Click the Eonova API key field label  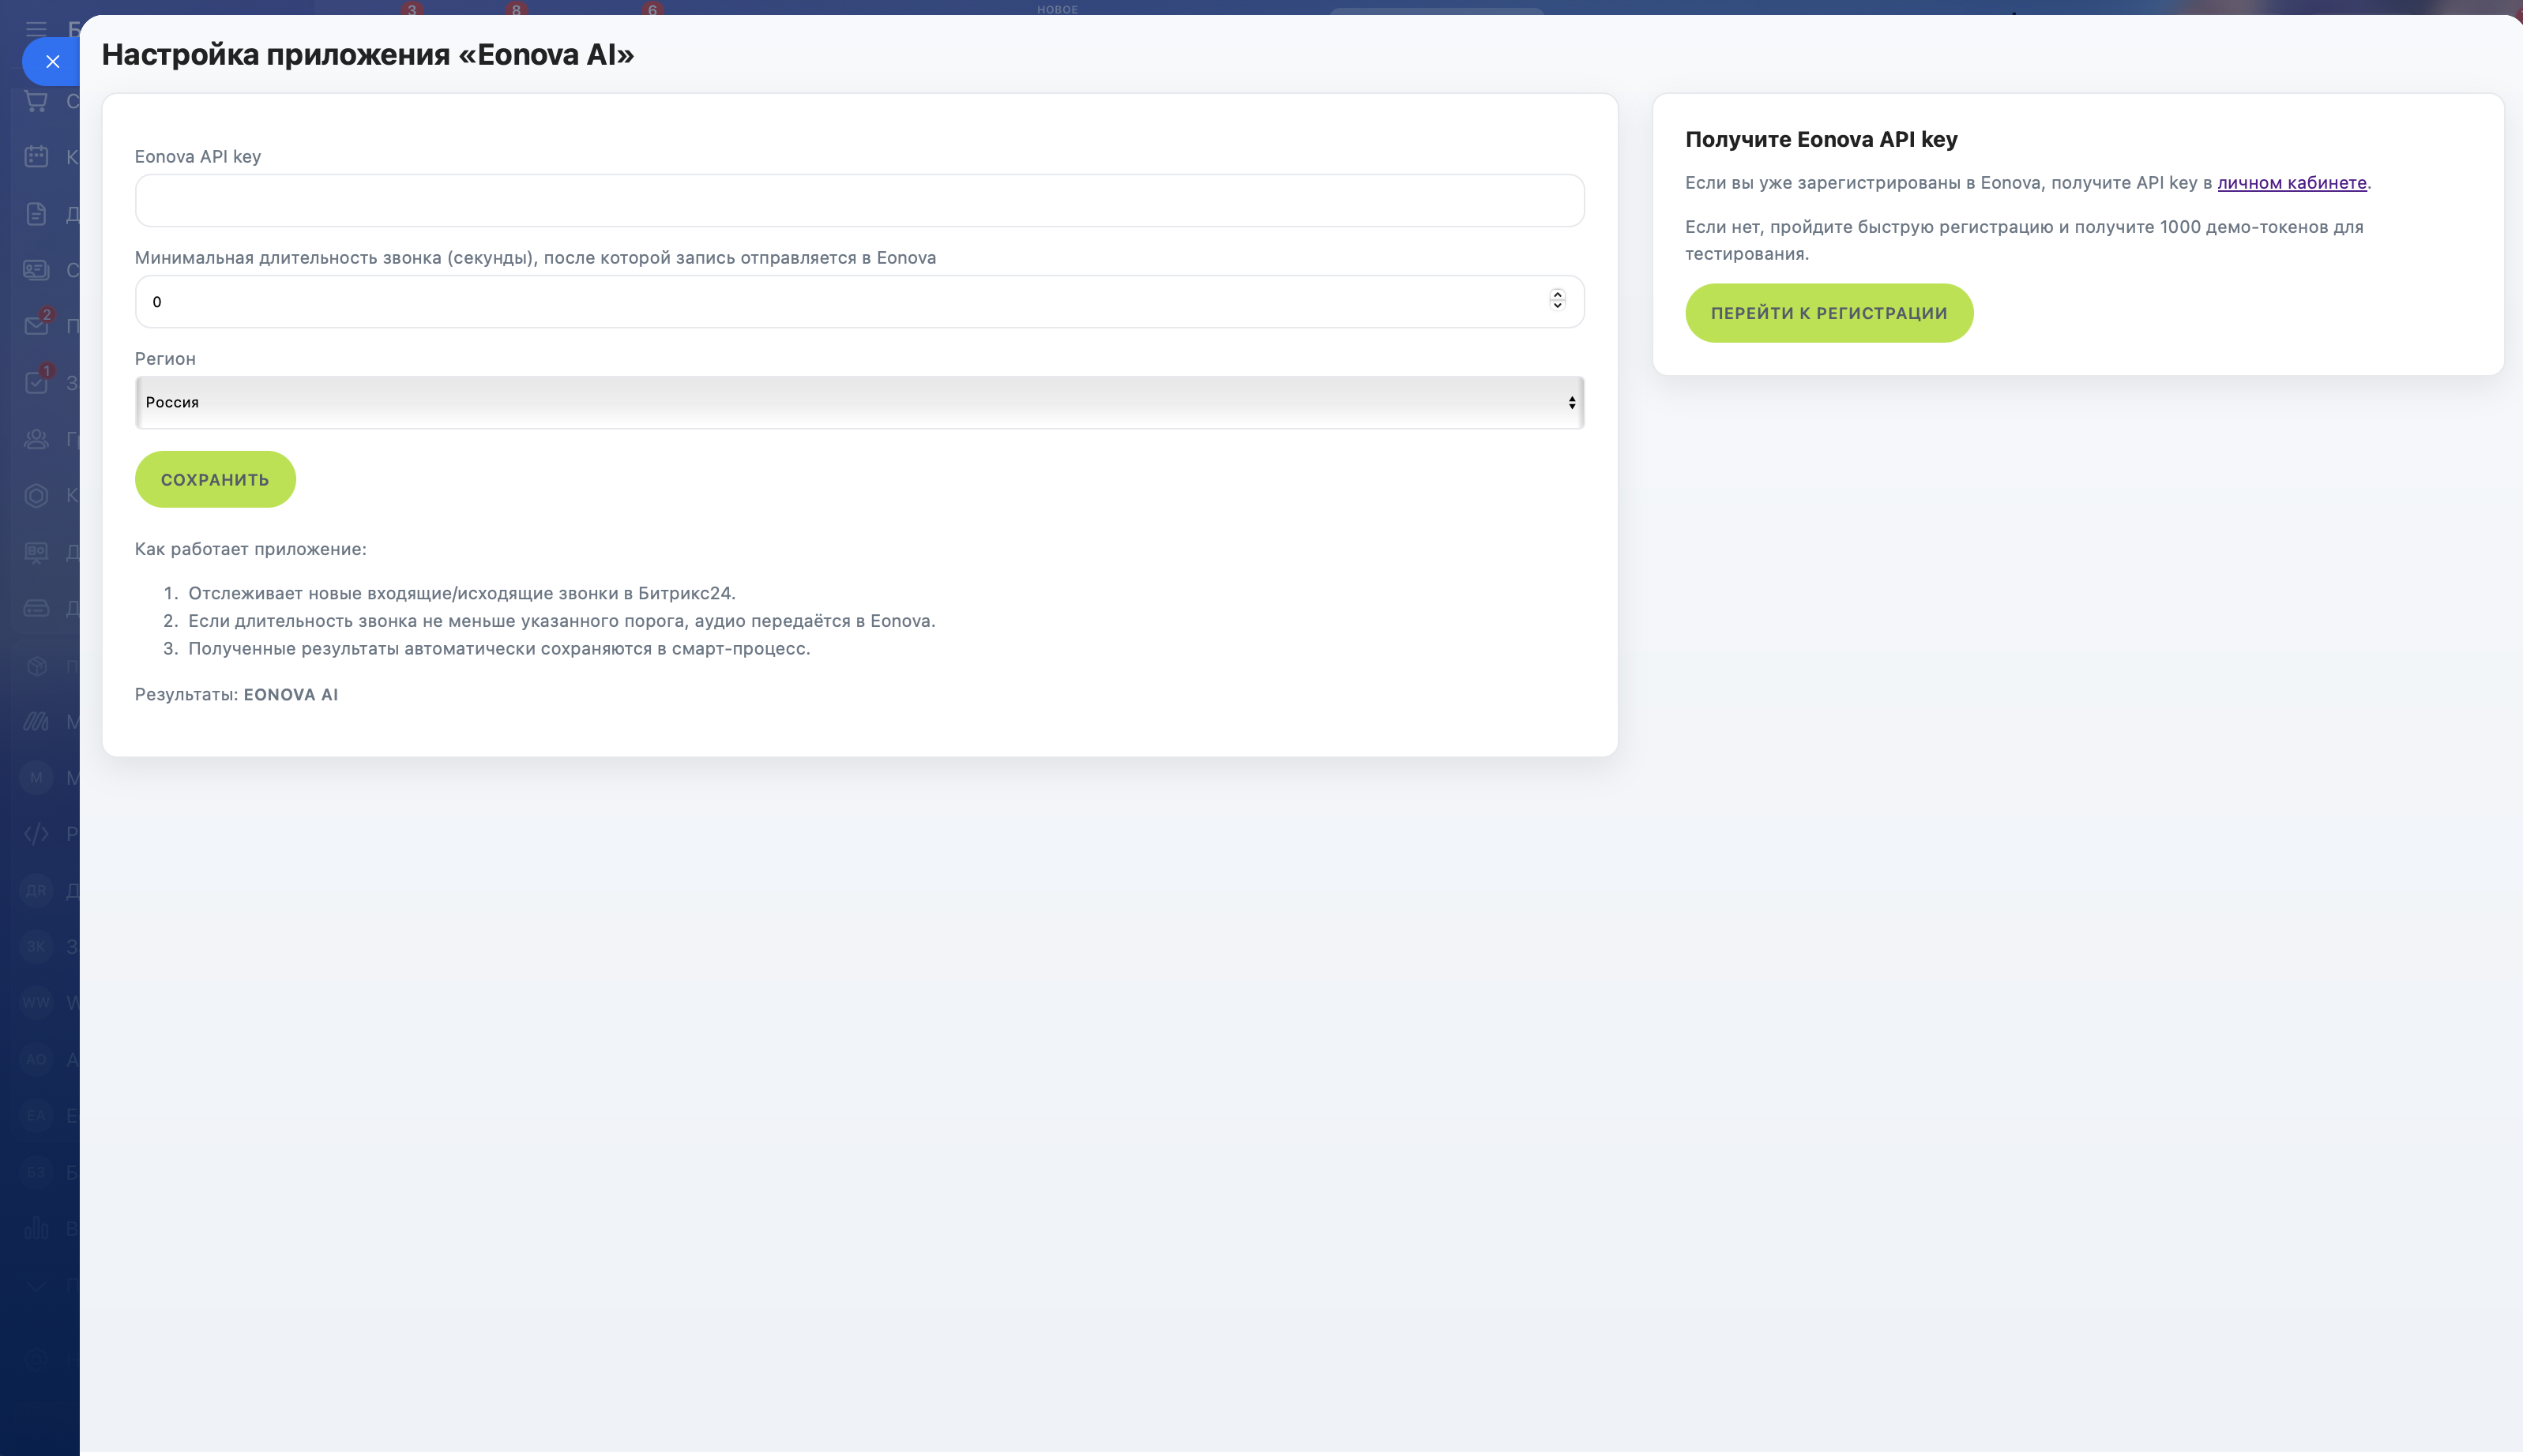pos(198,157)
